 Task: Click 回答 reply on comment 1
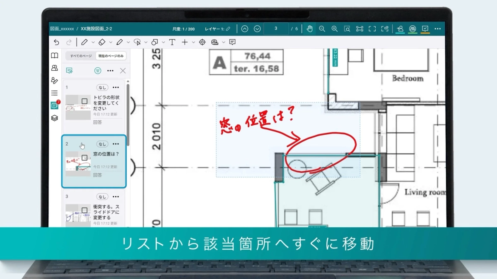pos(97,122)
